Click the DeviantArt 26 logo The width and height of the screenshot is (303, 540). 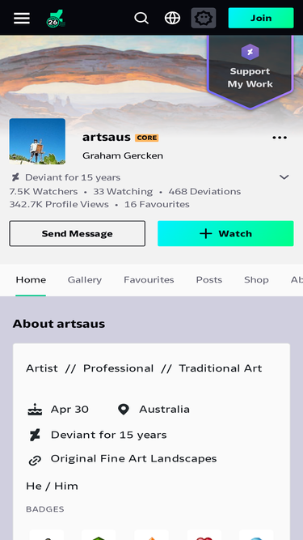tap(56, 19)
